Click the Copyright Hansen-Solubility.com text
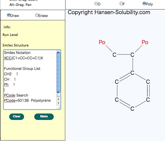Image resolution: width=165 pixels, height=141 pixels. [x=109, y=12]
